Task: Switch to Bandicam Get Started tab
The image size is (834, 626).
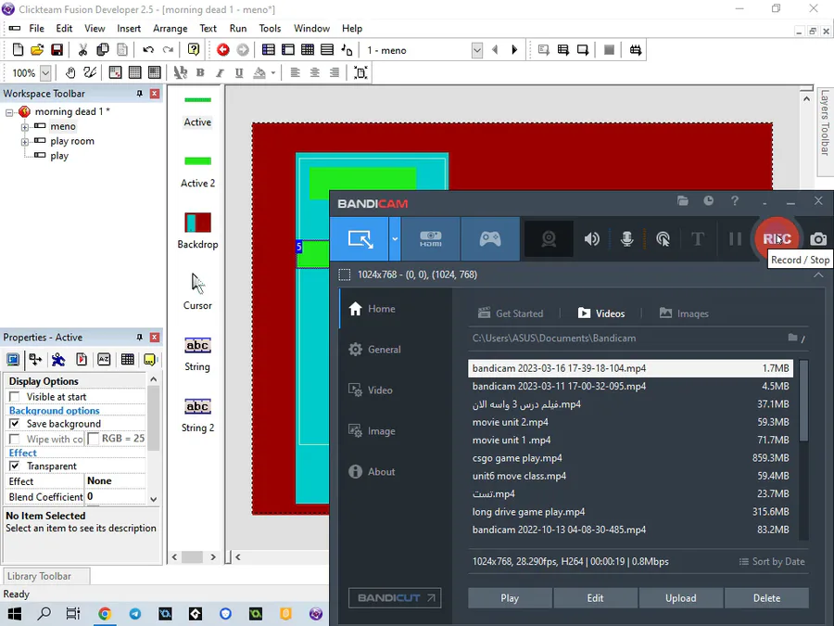Action: tap(511, 313)
